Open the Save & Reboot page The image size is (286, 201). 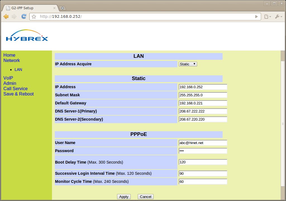pyautogui.click(x=18, y=94)
